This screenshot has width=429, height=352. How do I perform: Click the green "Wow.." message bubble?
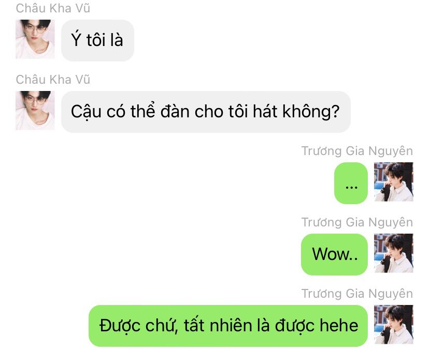(334, 255)
